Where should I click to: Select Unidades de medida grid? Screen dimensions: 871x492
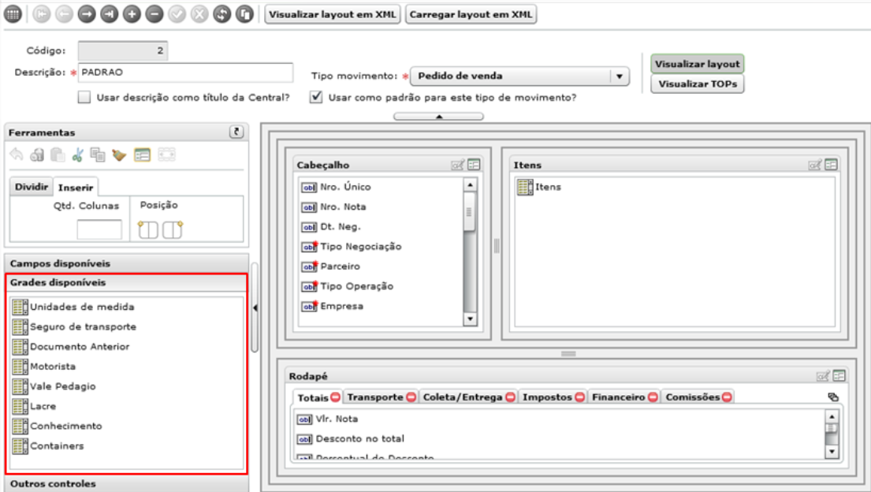click(x=73, y=307)
